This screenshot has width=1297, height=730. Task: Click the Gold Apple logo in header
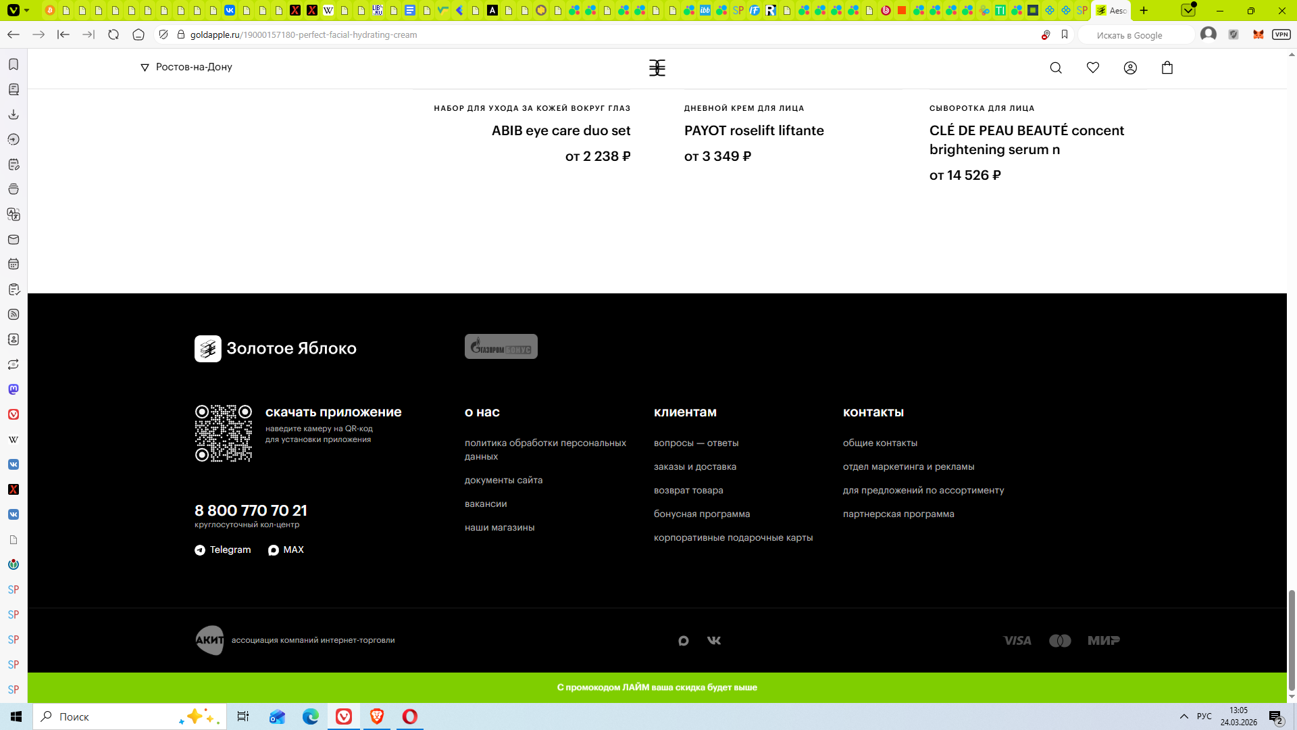pos(657,68)
